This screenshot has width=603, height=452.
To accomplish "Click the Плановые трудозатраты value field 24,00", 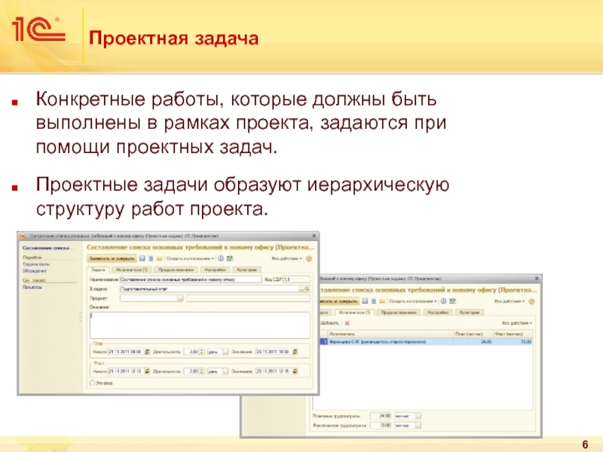I will (x=381, y=416).
